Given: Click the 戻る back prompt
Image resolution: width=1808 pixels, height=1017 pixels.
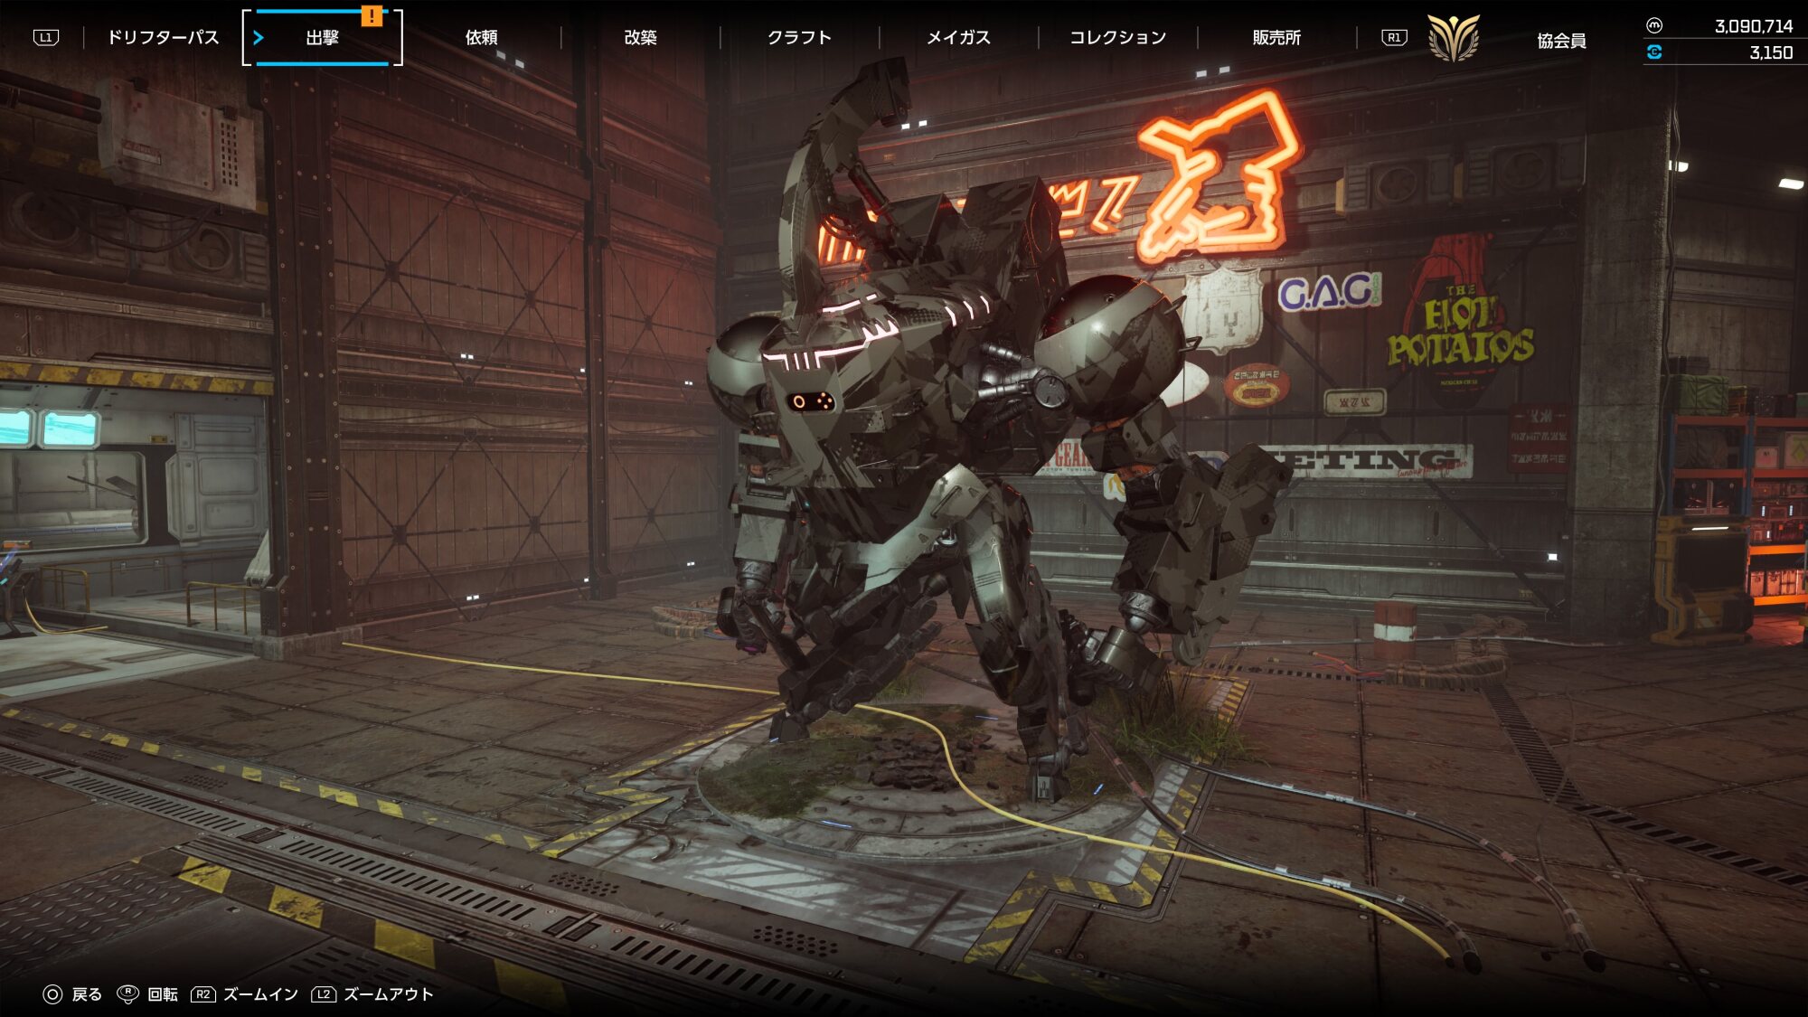Looking at the screenshot, I should coord(87,994).
